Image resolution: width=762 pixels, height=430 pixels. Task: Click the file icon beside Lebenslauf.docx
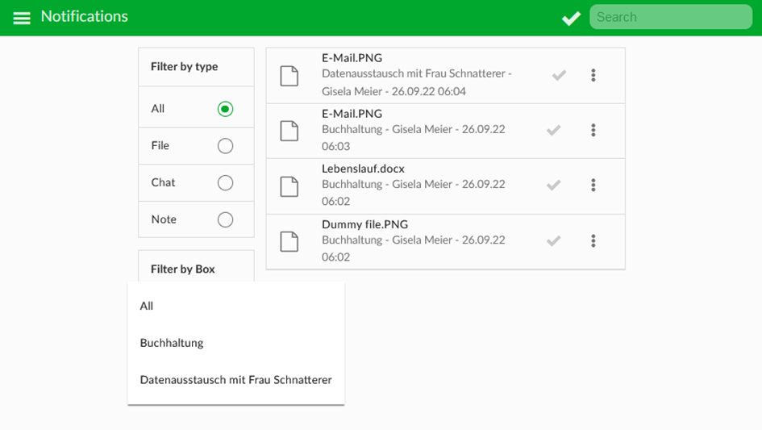pos(289,186)
